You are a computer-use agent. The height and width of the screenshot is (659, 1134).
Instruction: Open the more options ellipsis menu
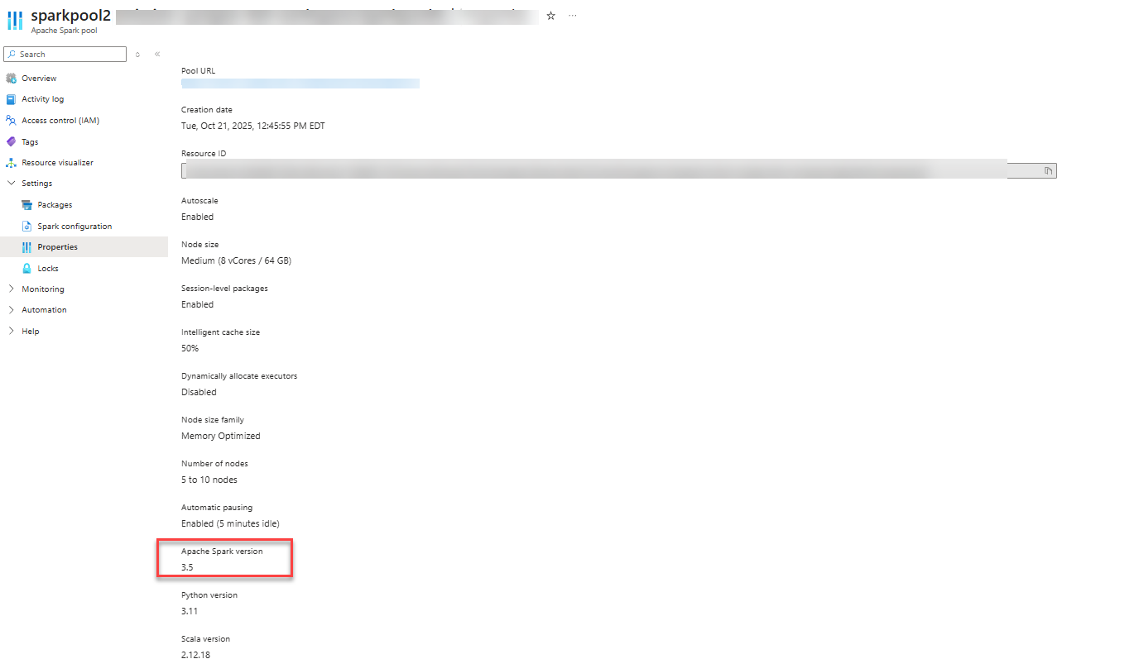click(x=572, y=16)
